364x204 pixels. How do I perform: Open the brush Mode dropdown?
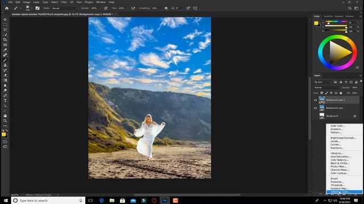point(64,8)
